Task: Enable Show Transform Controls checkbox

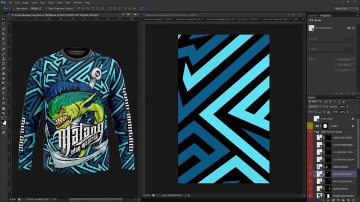Action: pyautogui.click(x=46, y=8)
